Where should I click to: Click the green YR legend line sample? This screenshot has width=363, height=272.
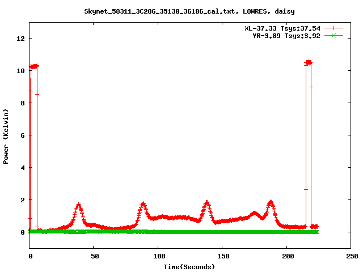tap(334, 35)
